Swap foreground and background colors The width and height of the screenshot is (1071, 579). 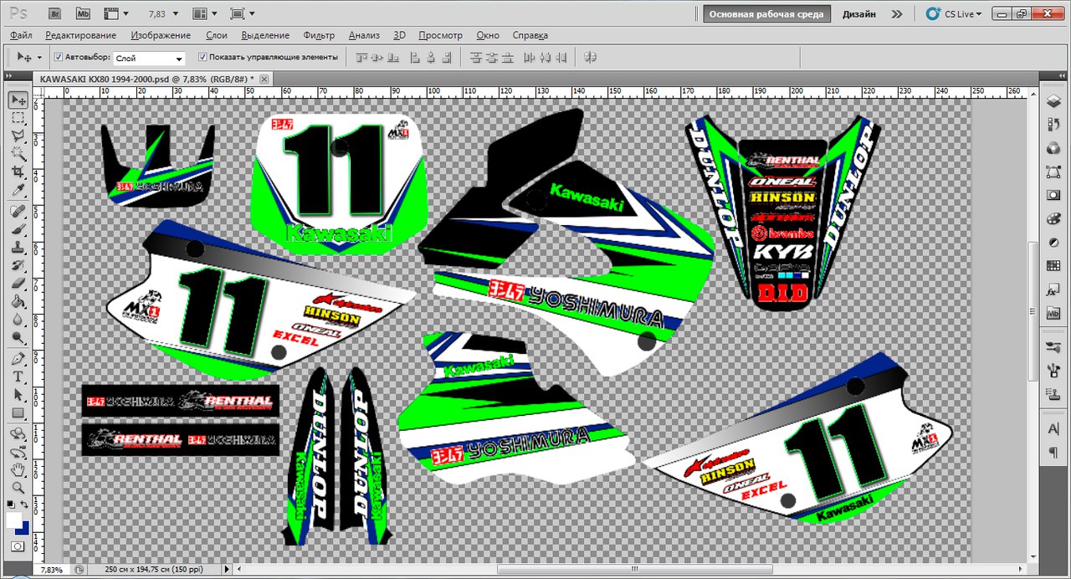(x=25, y=505)
